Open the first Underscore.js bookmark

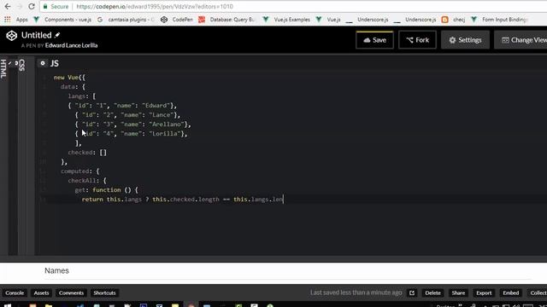click(x=367, y=20)
